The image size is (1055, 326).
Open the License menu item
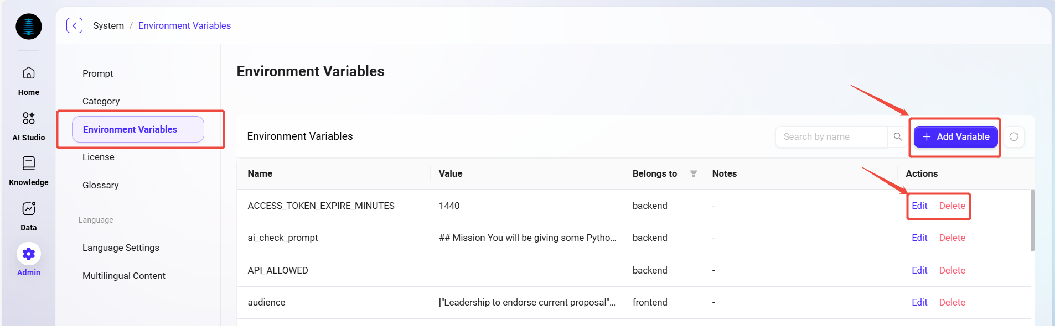point(99,157)
